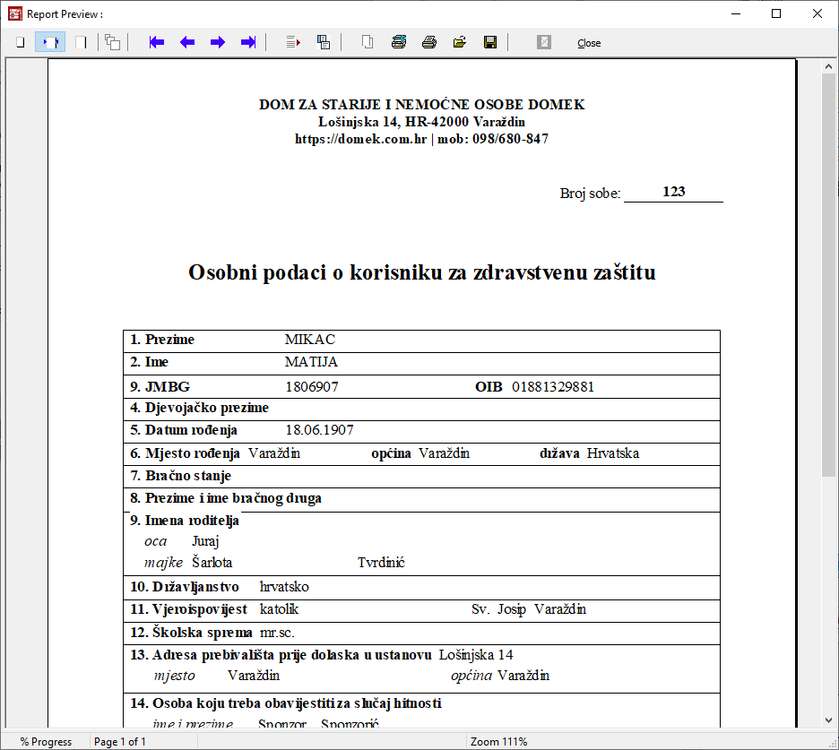
Task: Click the go-to-page icon
Action: (292, 42)
